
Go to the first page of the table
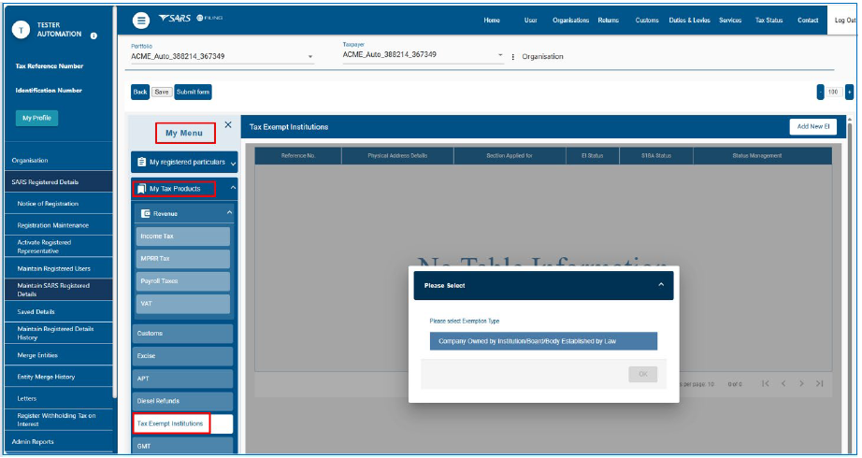766,384
